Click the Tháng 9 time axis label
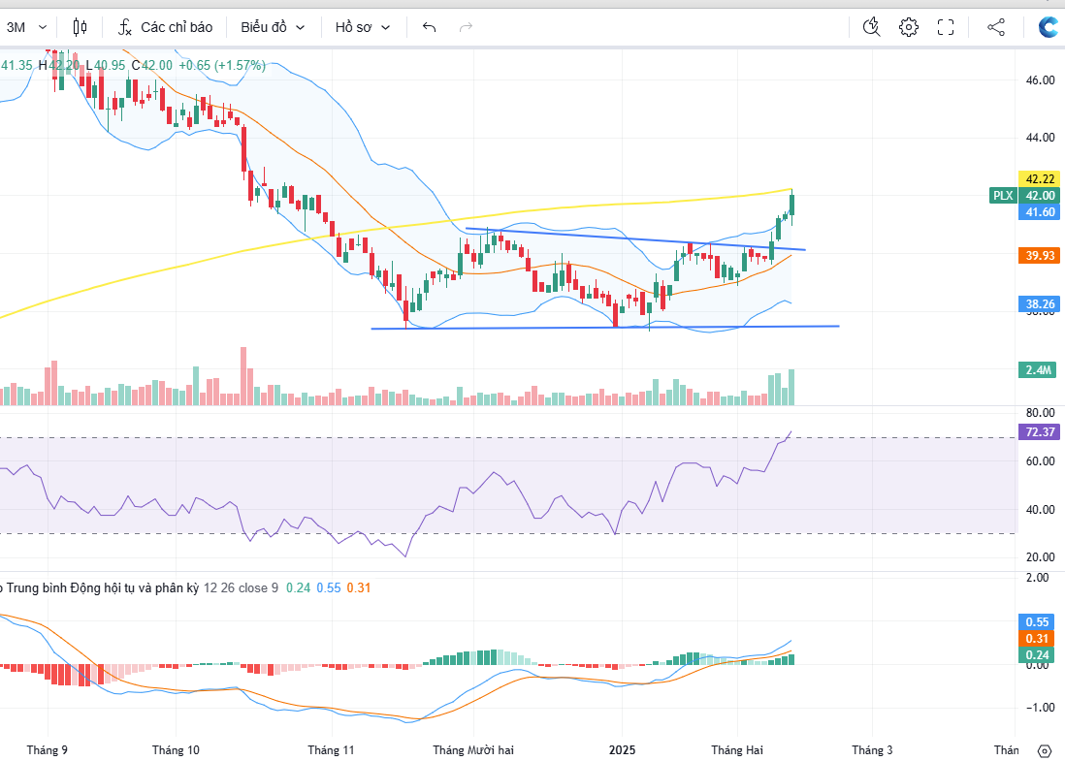The image size is (1065, 761). point(47,750)
